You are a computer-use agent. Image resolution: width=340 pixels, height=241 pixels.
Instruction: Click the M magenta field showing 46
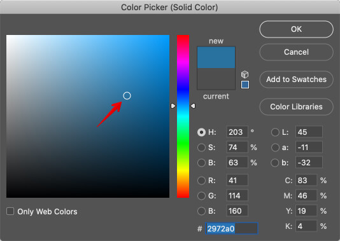click(306, 195)
